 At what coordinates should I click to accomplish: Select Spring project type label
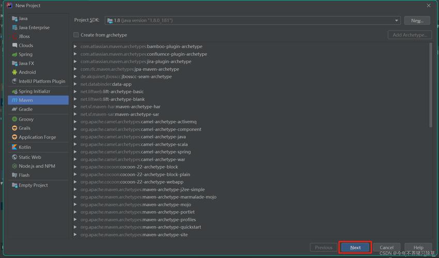pos(25,54)
